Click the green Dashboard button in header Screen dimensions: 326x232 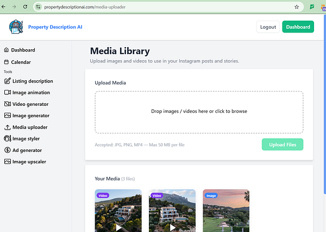pos(298,27)
